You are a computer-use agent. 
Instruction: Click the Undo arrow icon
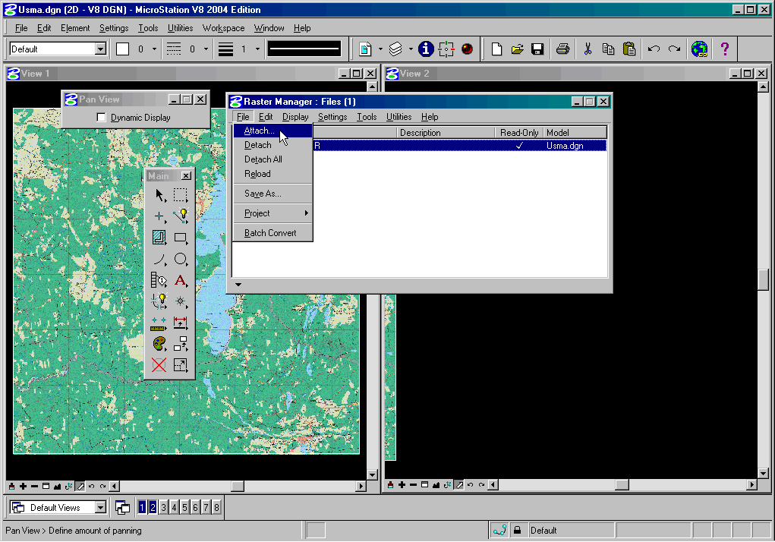(654, 49)
